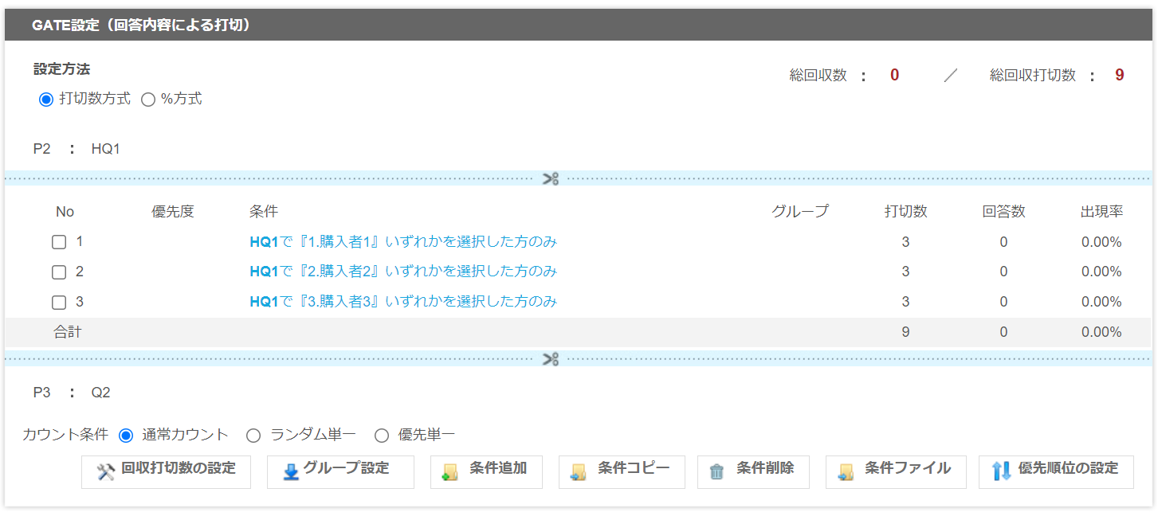The height and width of the screenshot is (516, 1158).
Task: Select the 優先単一 count condition
Action: pyautogui.click(x=382, y=436)
